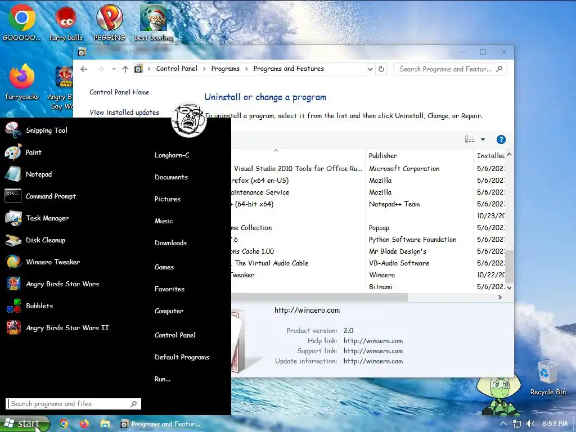Select the PEGGING desktop icon

click(109, 22)
